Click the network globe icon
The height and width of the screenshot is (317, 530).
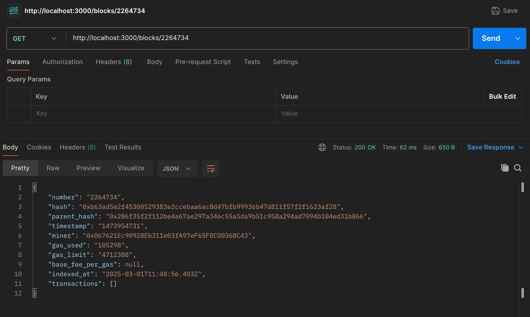(322, 147)
